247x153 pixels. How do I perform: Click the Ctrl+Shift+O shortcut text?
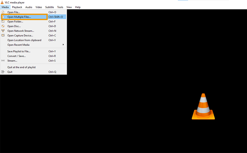(x=56, y=17)
